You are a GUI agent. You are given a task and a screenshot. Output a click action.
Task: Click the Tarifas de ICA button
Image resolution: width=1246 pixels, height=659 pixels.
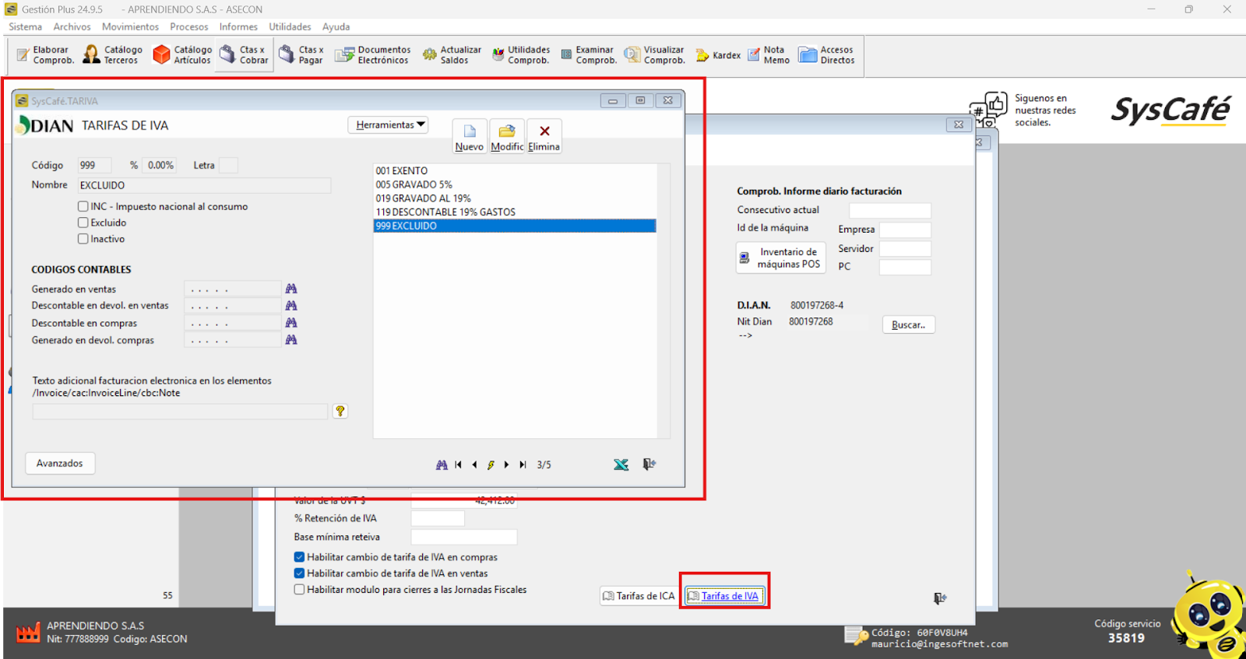pyautogui.click(x=639, y=596)
